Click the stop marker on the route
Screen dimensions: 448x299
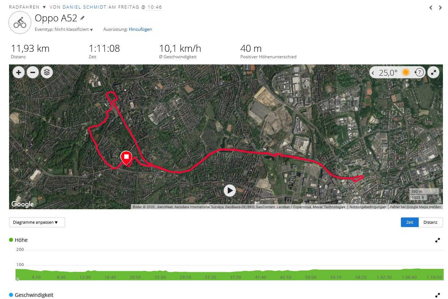tap(126, 157)
